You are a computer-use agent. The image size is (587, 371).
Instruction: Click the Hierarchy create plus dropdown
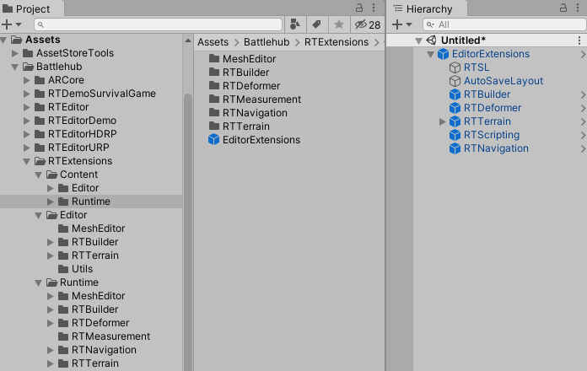click(402, 24)
